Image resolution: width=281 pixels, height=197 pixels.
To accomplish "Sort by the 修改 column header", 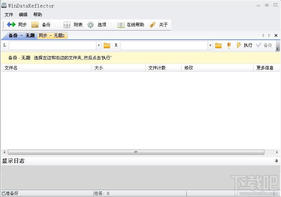I will coord(217,68).
